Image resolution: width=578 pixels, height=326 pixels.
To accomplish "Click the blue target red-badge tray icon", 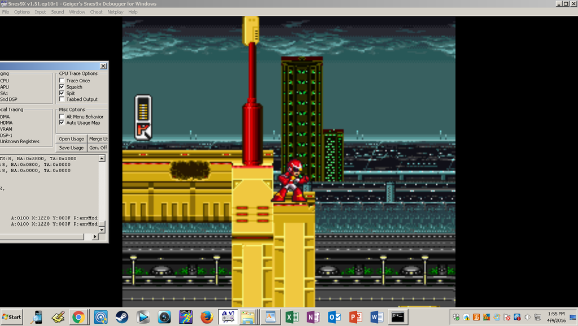I will tap(517, 317).
